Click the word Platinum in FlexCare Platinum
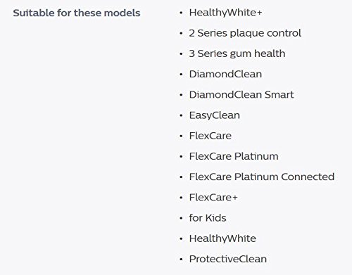This screenshot has width=352, height=275. tap(256, 156)
